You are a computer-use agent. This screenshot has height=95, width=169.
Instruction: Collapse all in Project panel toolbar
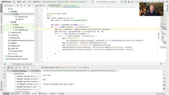(x=25, y=5)
